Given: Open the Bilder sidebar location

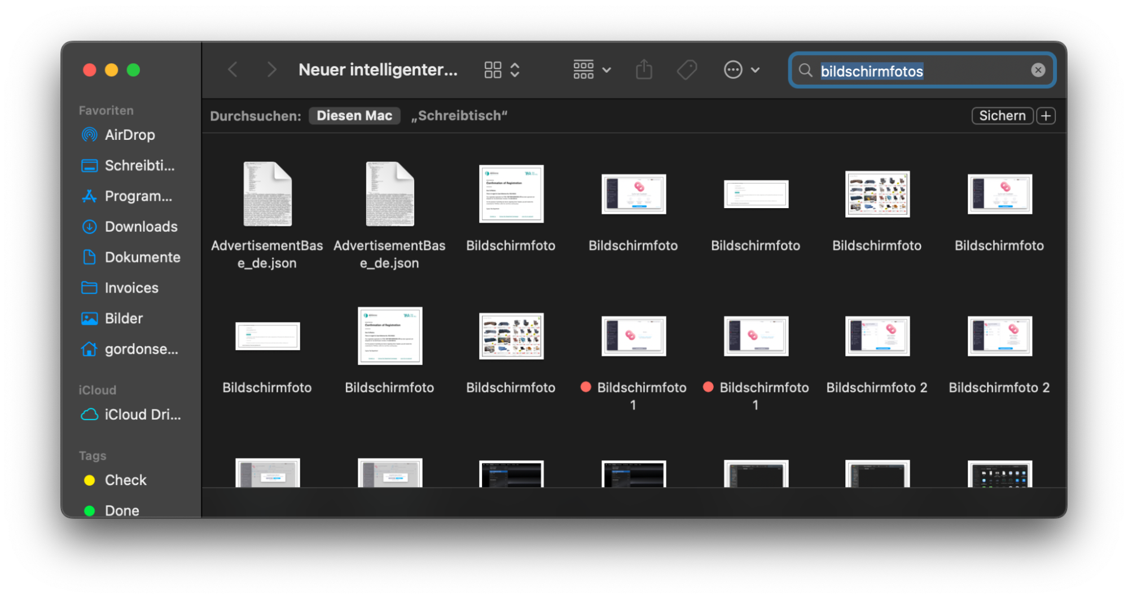Looking at the screenshot, I should [x=124, y=318].
